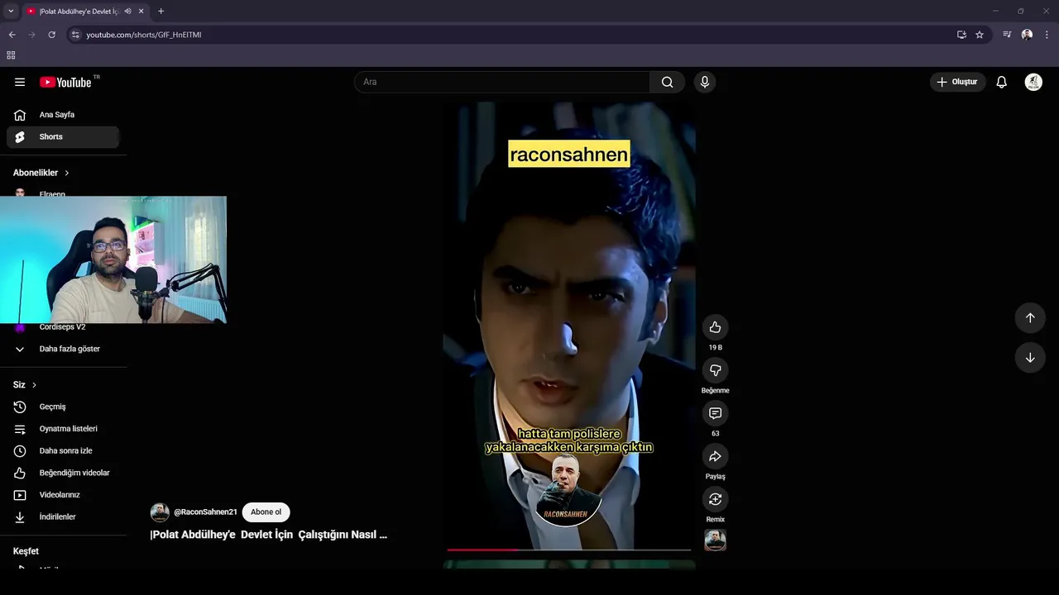Go to next Short with down arrow

coord(1030,358)
